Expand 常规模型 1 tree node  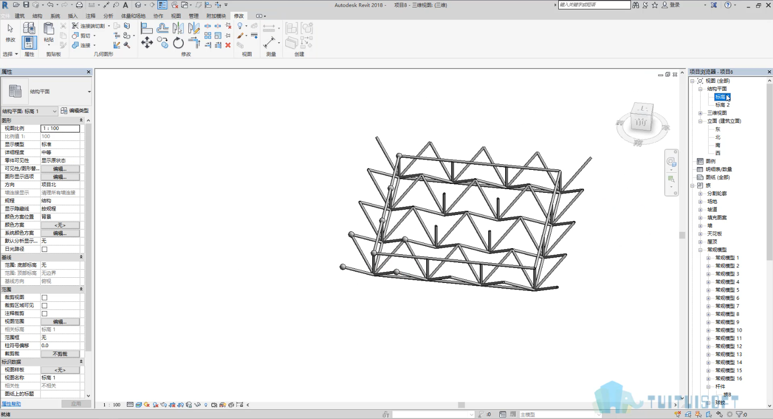[x=708, y=258]
